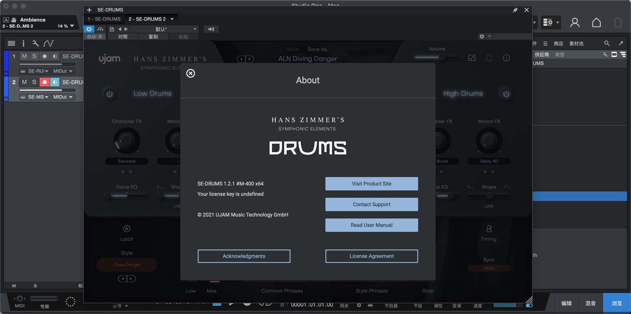Image resolution: width=631 pixels, height=314 pixels.
Task: Open the Ambience parameter dropdown arrow
Action: [72, 26]
